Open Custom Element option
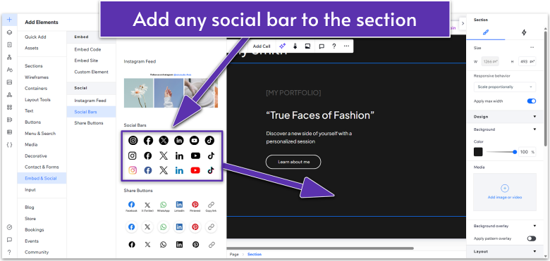 click(x=91, y=72)
